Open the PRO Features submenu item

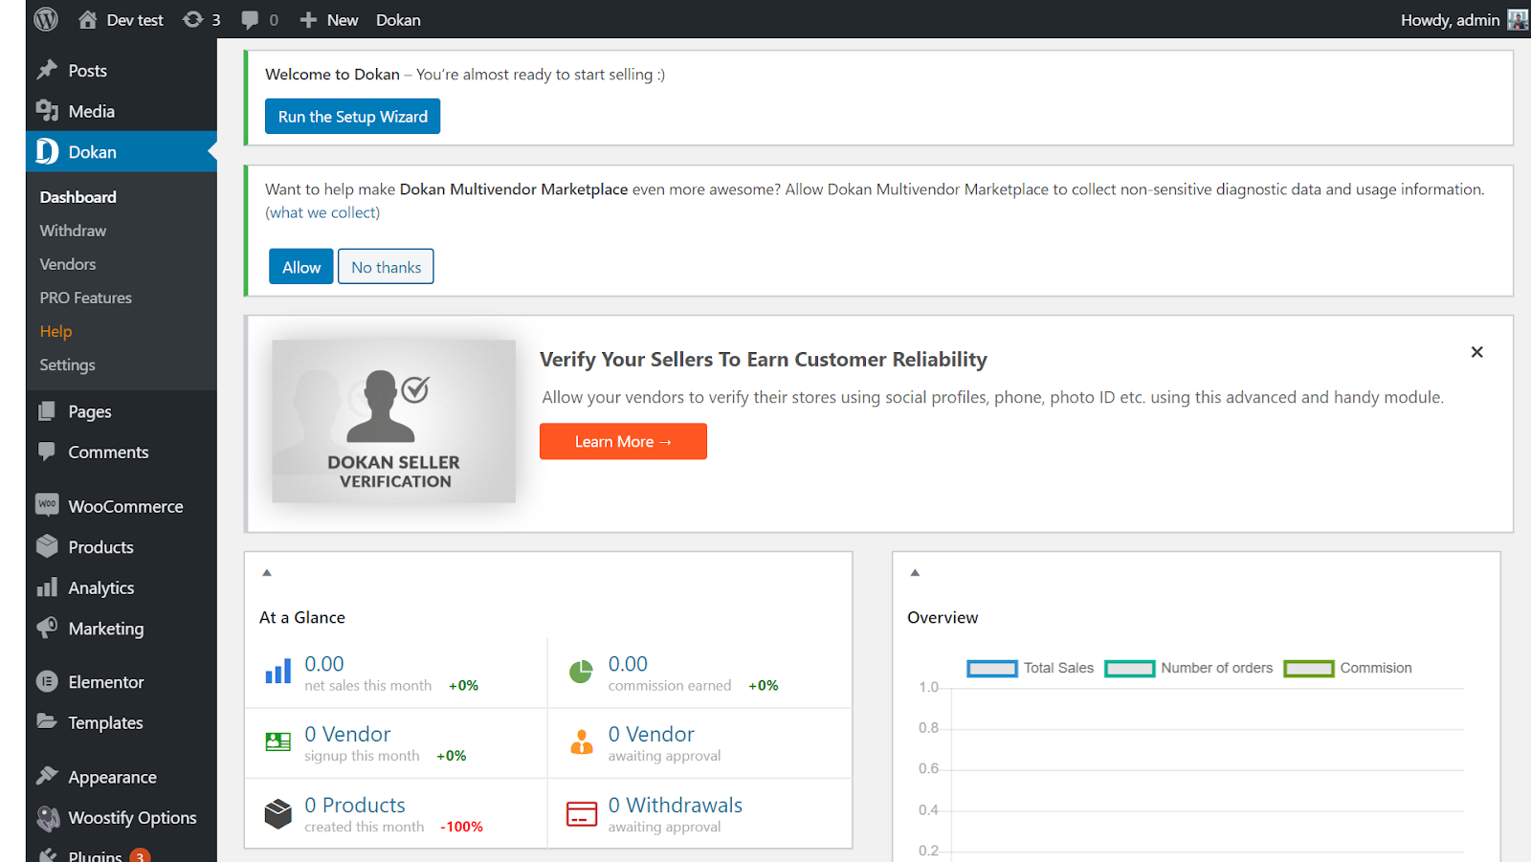(x=86, y=298)
